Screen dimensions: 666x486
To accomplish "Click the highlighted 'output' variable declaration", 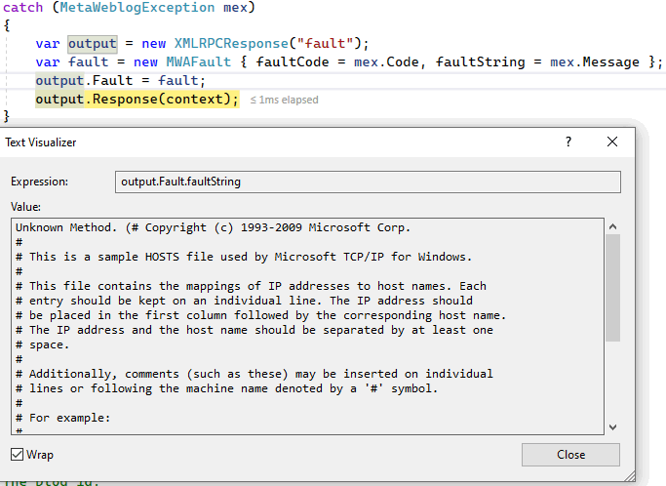I will tap(91, 43).
